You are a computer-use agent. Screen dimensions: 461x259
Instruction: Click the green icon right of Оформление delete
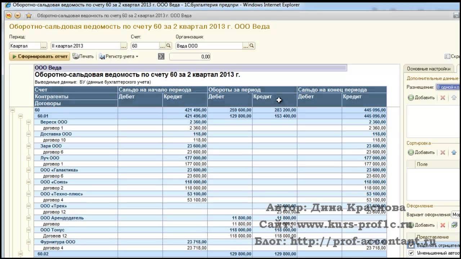[454, 225]
